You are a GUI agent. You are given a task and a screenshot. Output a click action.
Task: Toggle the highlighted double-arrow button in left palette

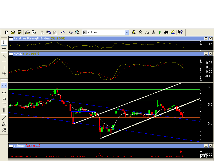click(4, 85)
